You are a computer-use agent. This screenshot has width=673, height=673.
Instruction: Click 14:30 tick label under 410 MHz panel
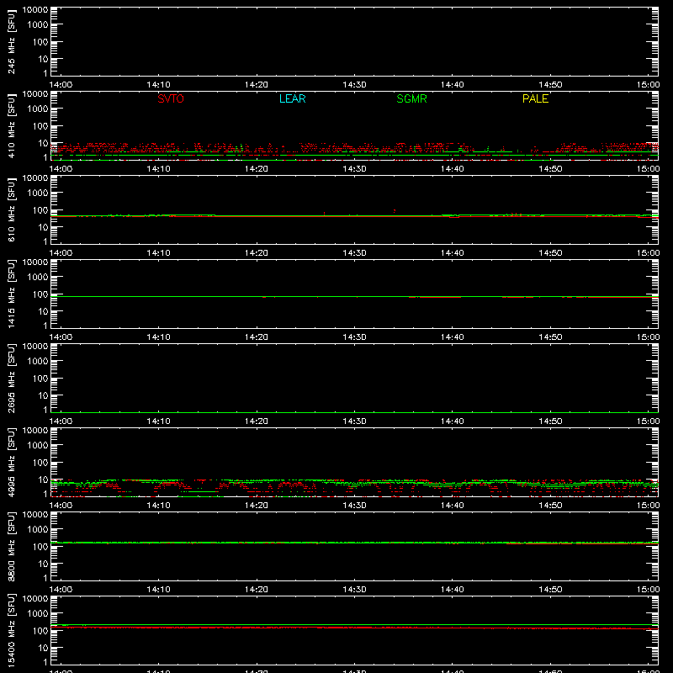pyautogui.click(x=354, y=169)
